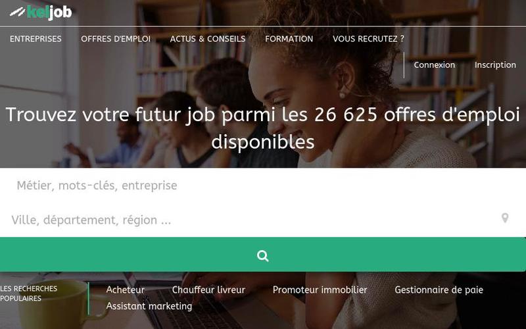This screenshot has height=329, width=526.
Task: Select Acheteur popular search
Action: tap(125, 290)
